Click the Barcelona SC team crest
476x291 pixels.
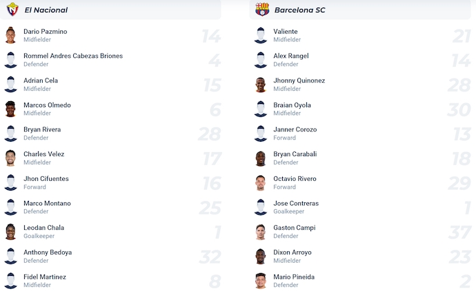coord(262,10)
